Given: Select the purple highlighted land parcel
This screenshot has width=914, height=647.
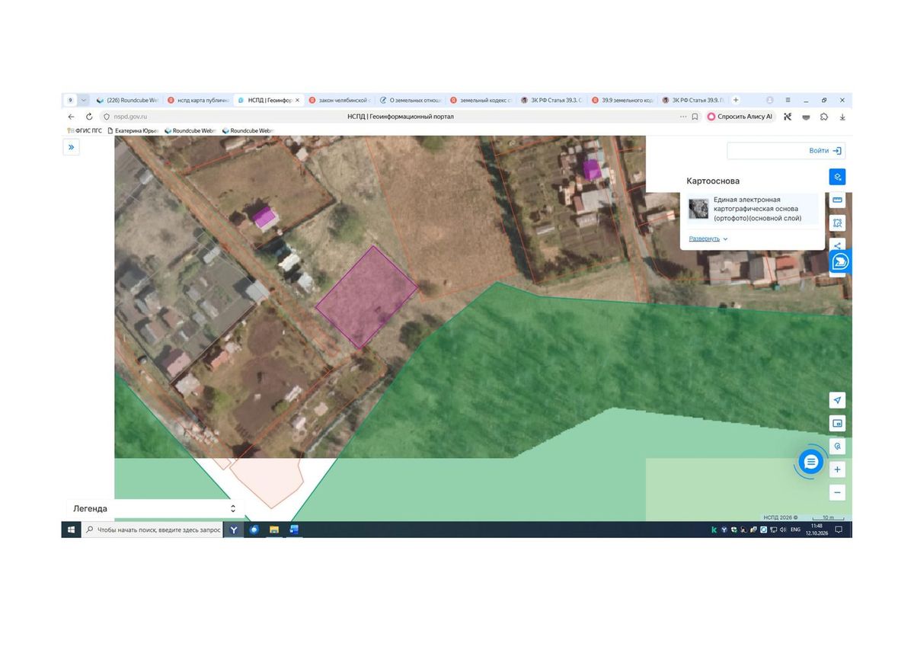Looking at the screenshot, I should (366, 296).
